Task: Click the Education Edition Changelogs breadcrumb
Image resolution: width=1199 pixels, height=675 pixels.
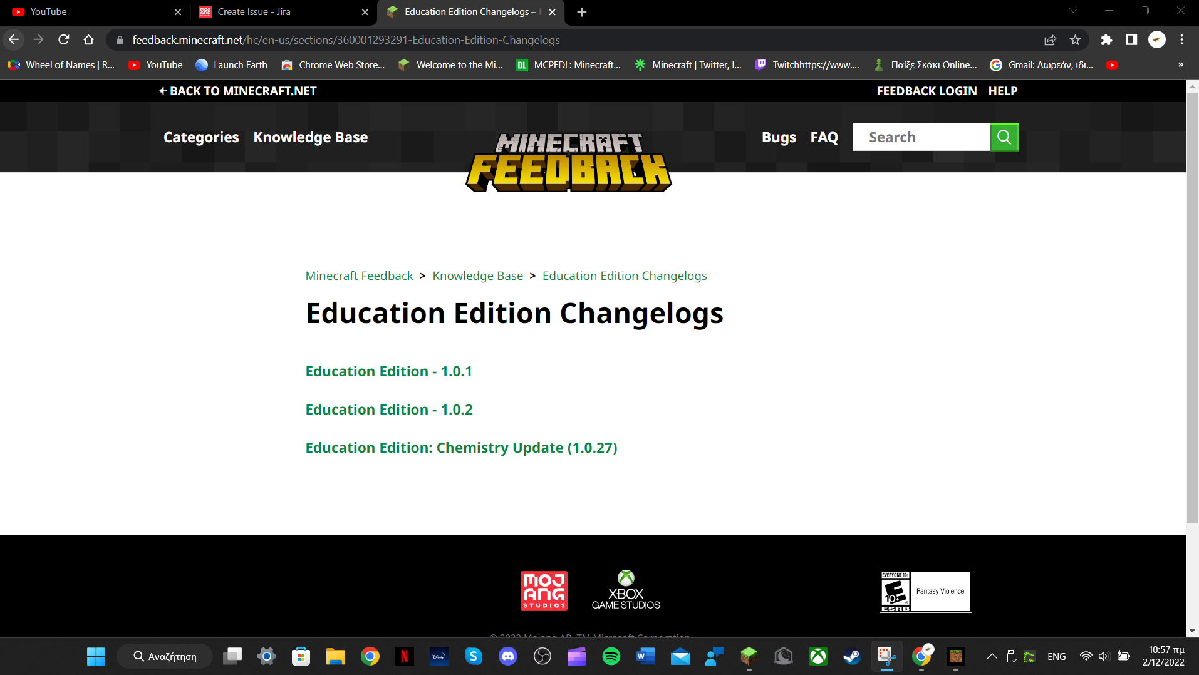Action: (625, 276)
